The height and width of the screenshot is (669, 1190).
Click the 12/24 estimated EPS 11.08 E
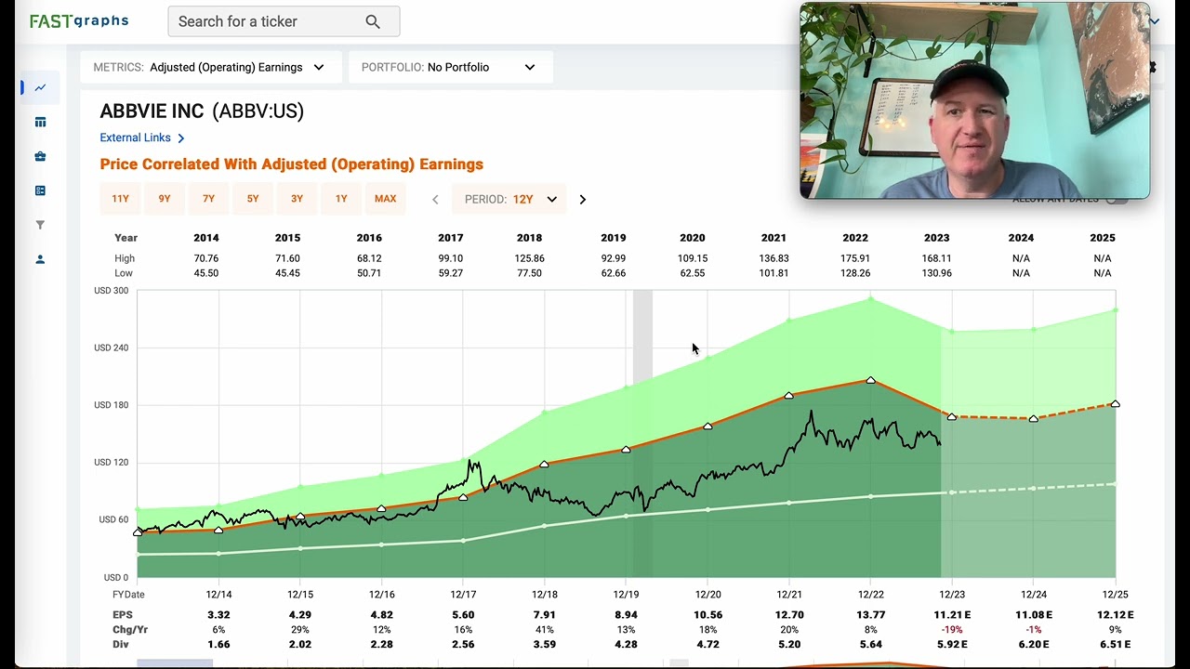[x=1034, y=615]
